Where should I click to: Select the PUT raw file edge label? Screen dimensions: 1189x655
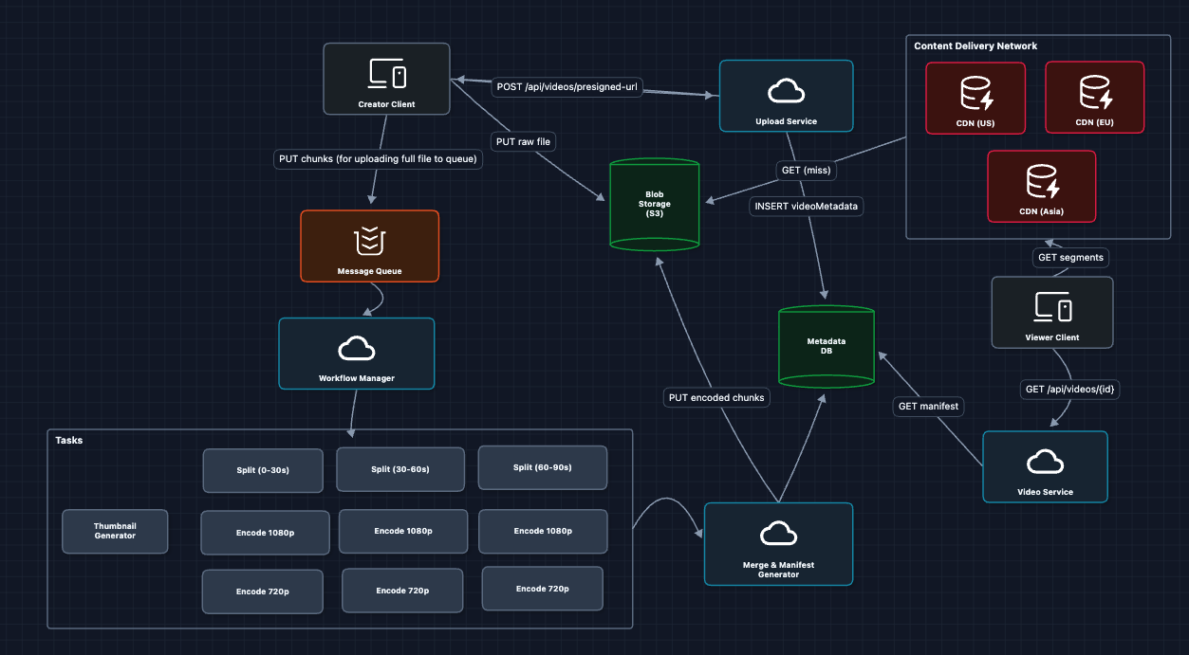523,141
